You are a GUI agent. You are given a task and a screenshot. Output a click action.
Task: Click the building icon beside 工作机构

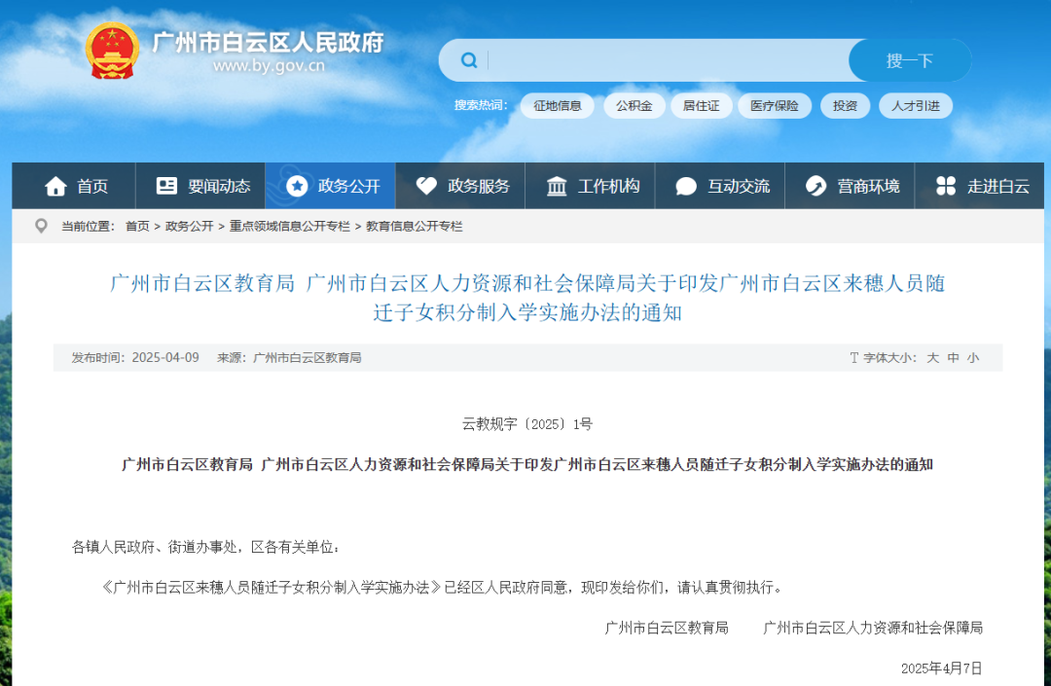click(x=557, y=186)
